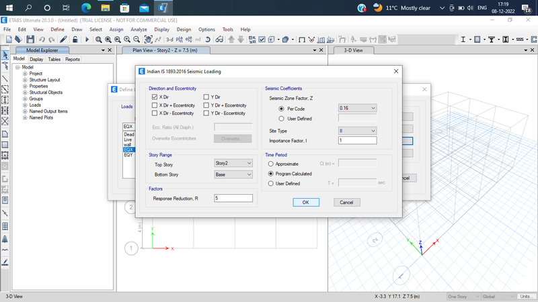
Task: Switch to the Reports tab in Model Explorer
Action: tap(73, 59)
